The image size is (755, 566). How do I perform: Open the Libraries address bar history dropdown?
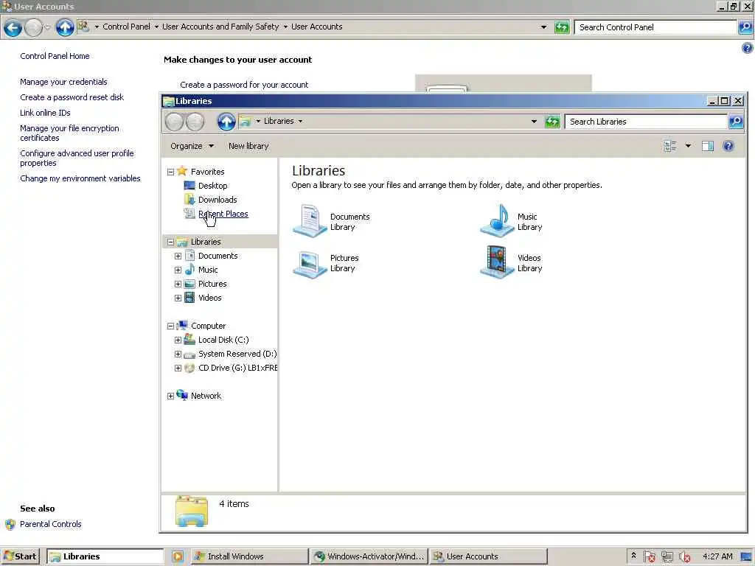(534, 122)
